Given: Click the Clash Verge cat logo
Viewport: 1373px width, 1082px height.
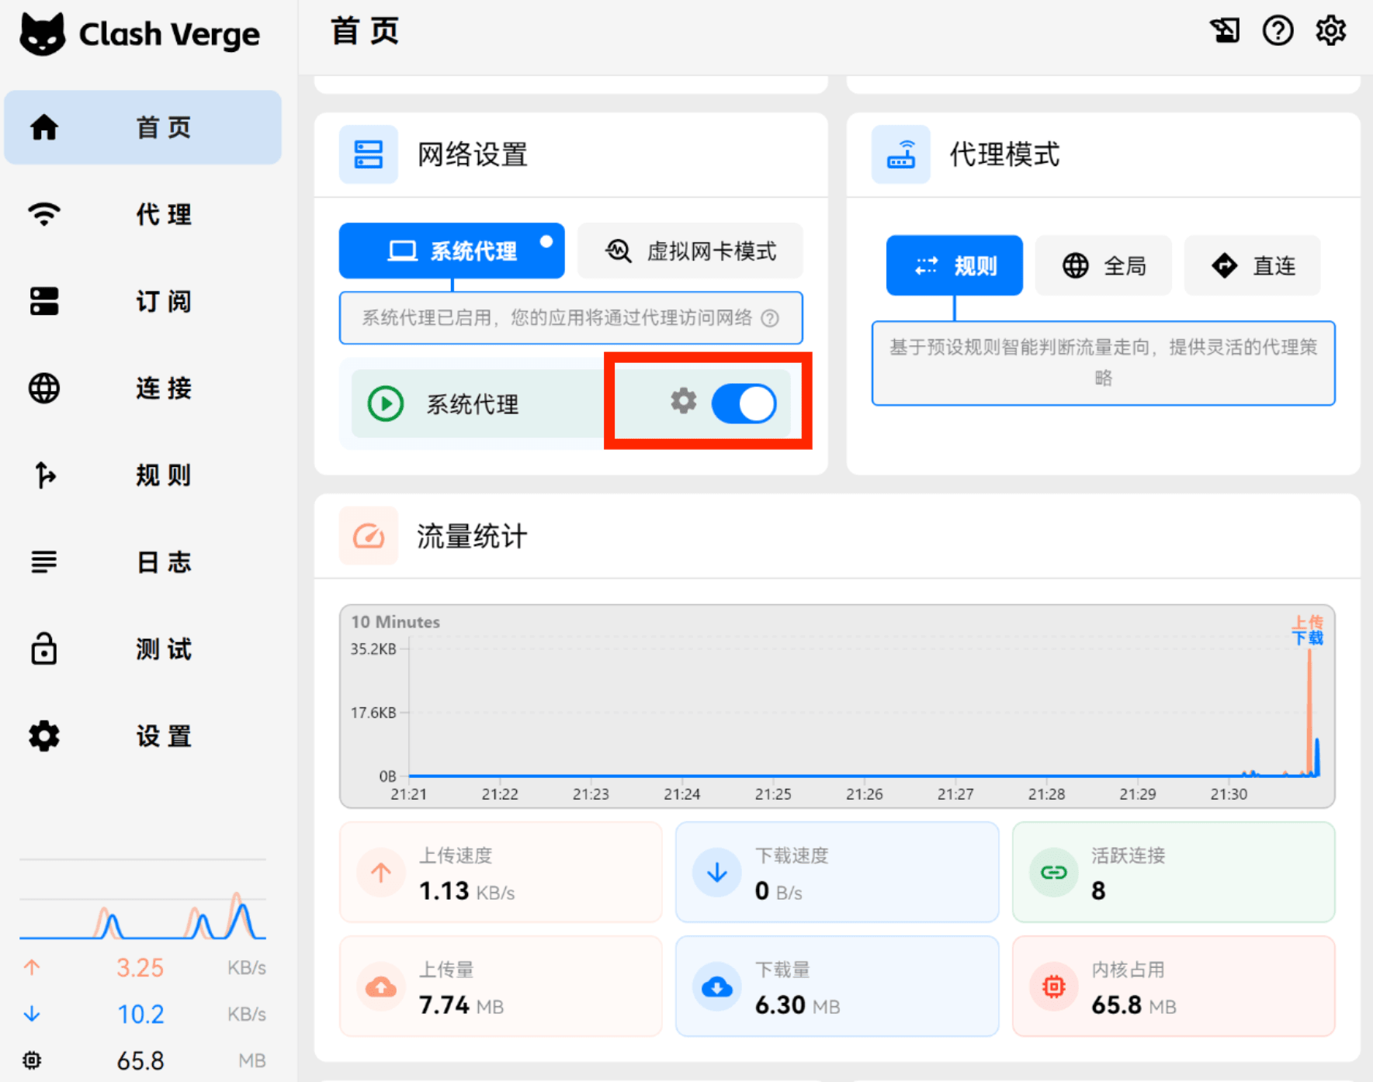Looking at the screenshot, I should pyautogui.click(x=43, y=34).
